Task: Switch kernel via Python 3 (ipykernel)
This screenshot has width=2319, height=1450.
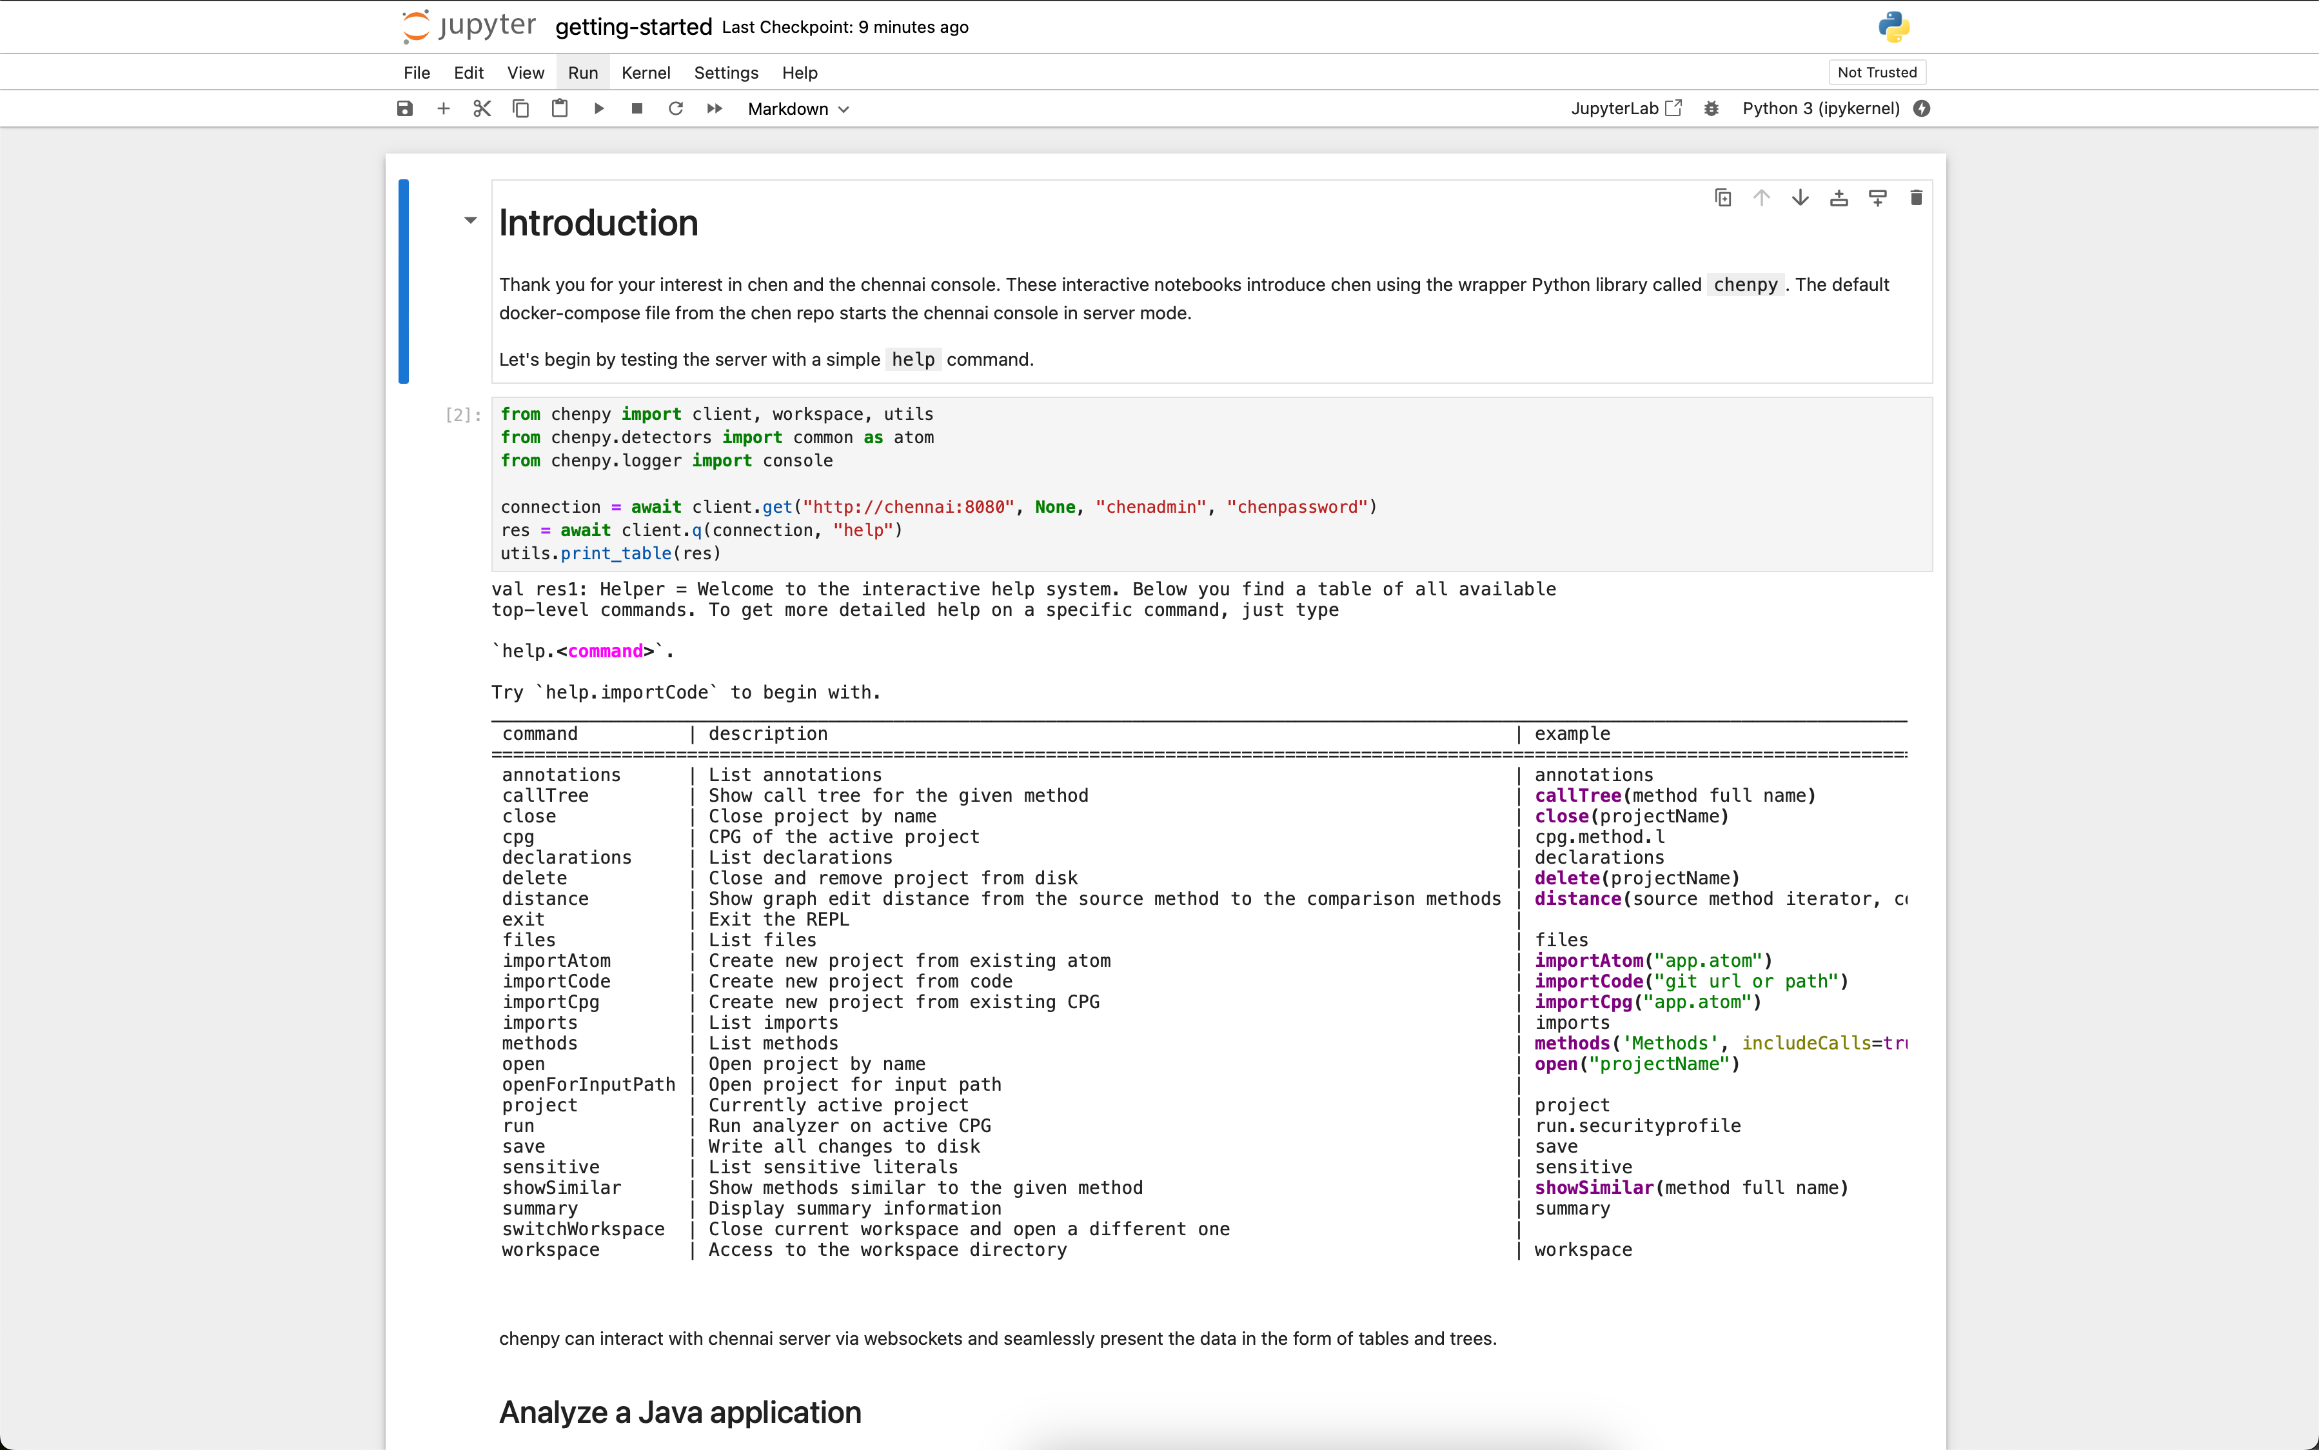Action: click(x=1821, y=108)
